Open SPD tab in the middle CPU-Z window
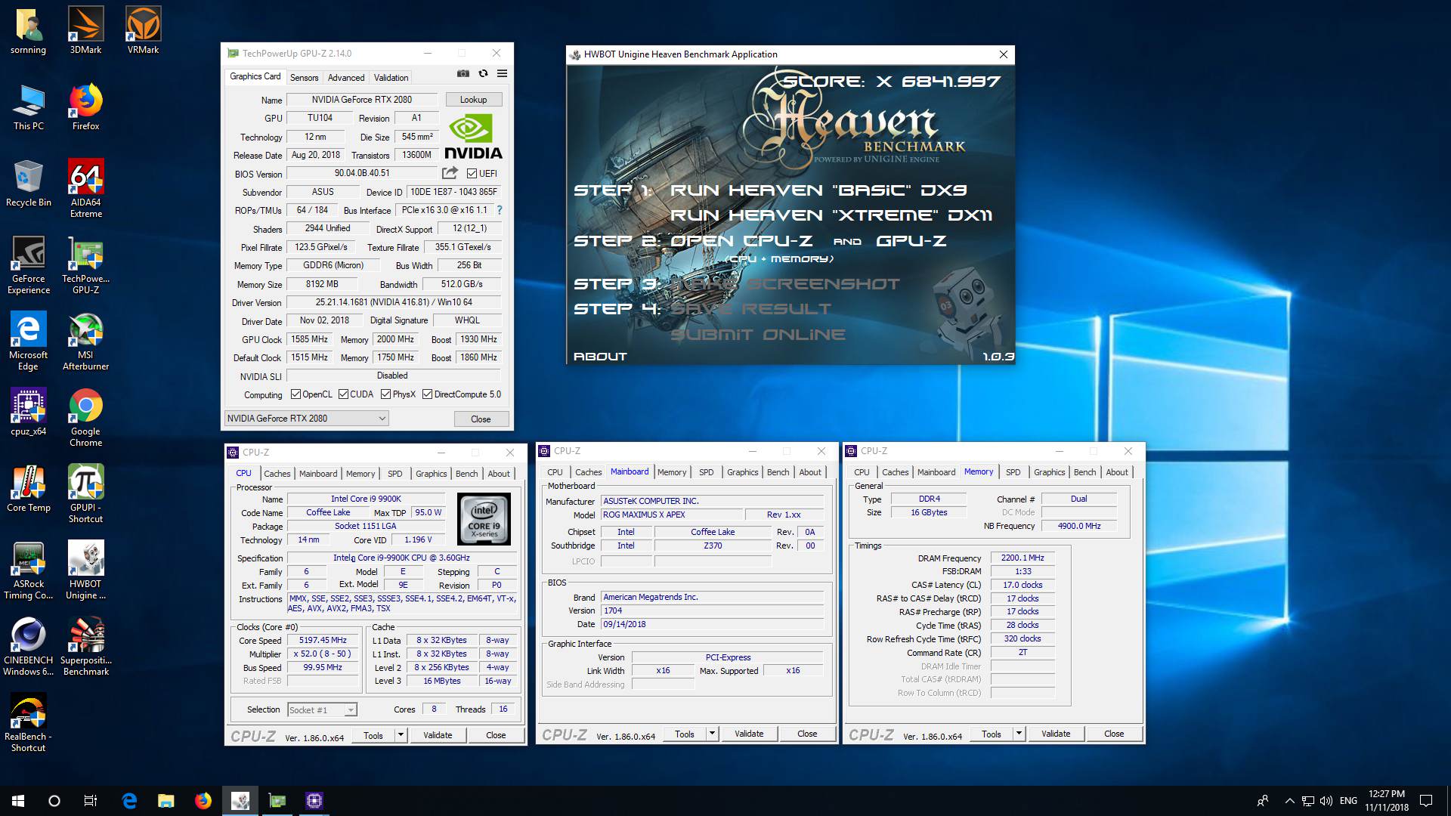 click(x=707, y=472)
